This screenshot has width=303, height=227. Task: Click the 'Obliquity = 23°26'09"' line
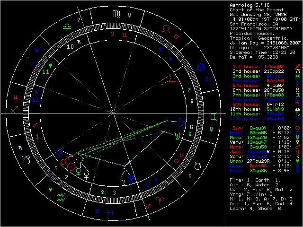[259, 47]
